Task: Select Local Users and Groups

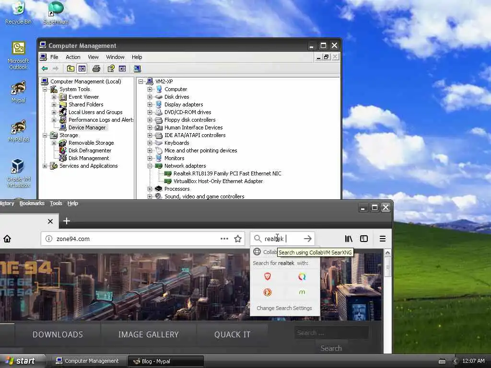Action: [x=95, y=112]
